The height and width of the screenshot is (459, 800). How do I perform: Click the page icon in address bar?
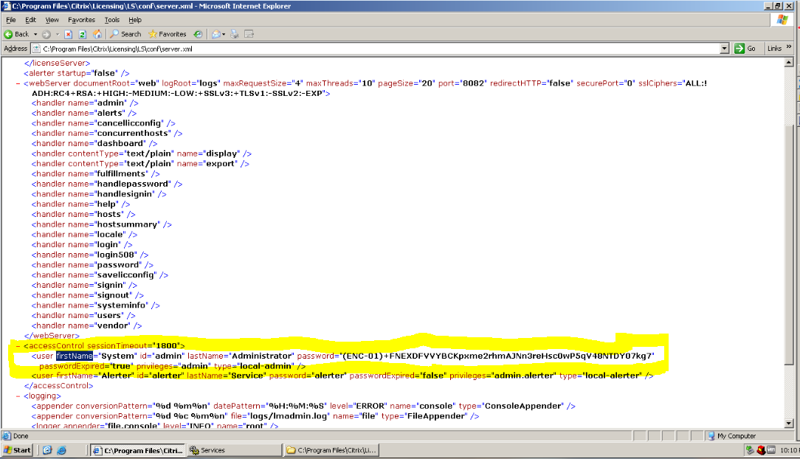coord(36,49)
